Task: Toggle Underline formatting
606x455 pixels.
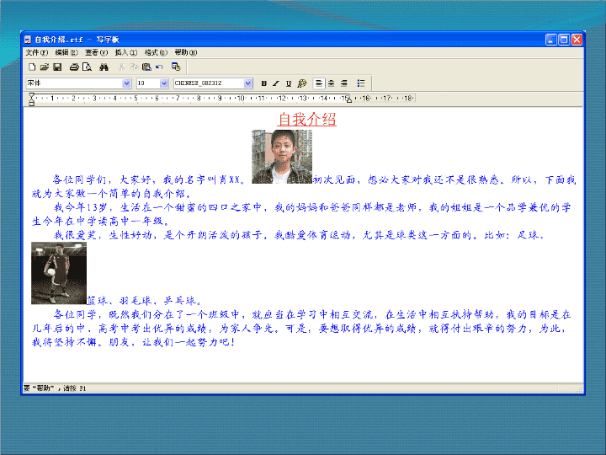Action: pyautogui.click(x=289, y=83)
